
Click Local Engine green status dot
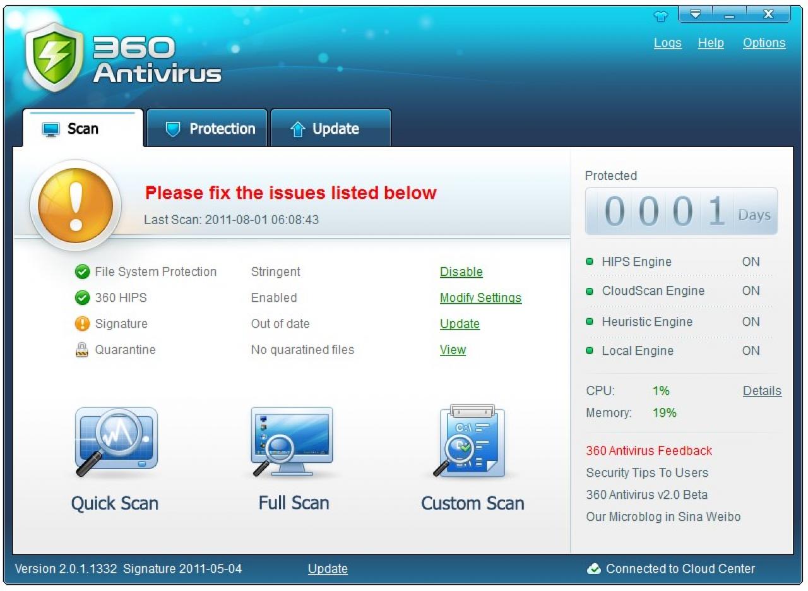[x=590, y=350]
